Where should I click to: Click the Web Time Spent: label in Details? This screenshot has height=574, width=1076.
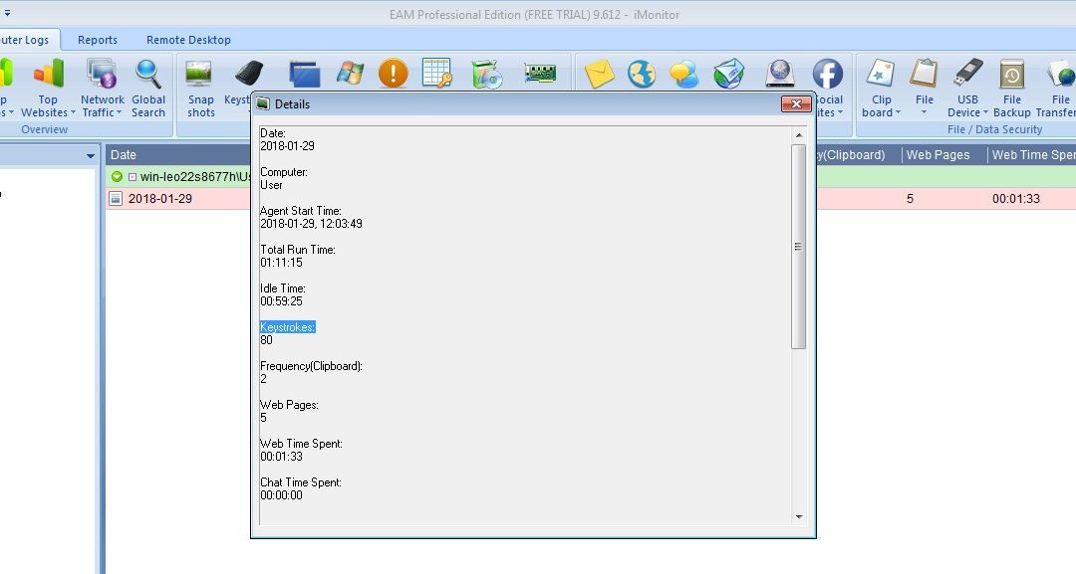click(x=301, y=444)
